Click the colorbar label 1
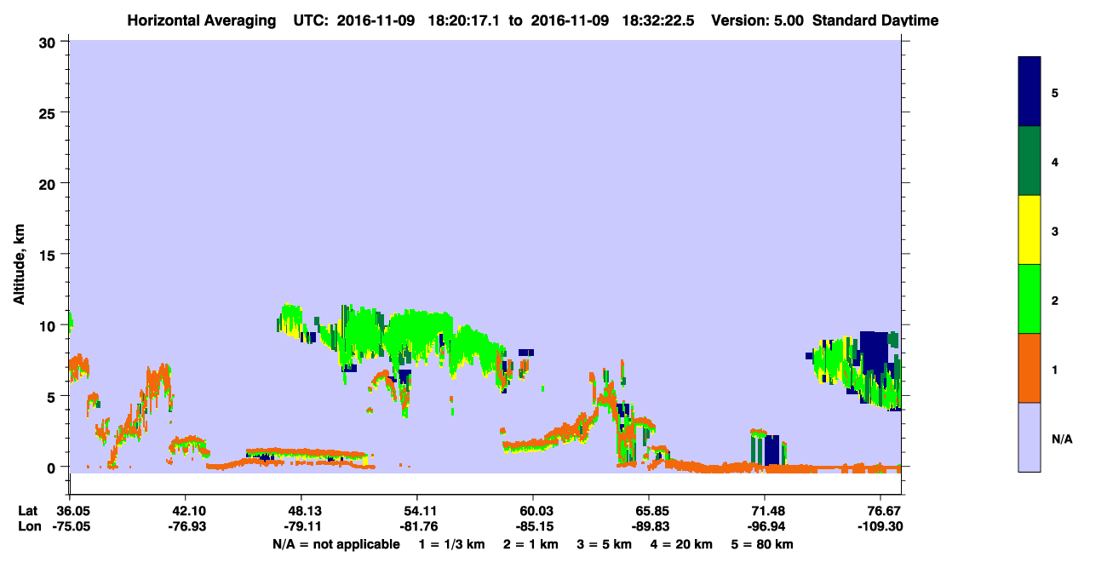 [1055, 370]
